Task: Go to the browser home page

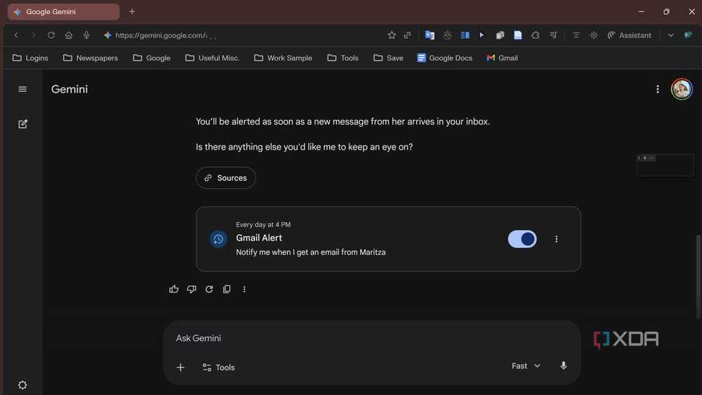Action: [x=69, y=35]
